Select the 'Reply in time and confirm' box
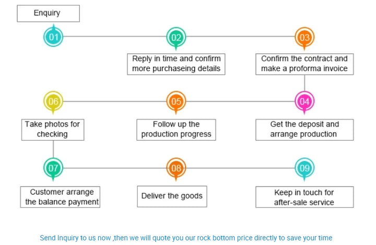 176,64
